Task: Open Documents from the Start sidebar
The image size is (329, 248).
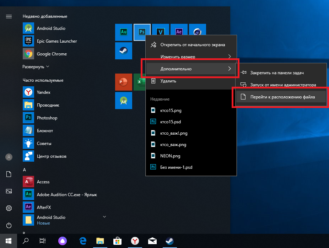Action: pyautogui.click(x=9, y=174)
